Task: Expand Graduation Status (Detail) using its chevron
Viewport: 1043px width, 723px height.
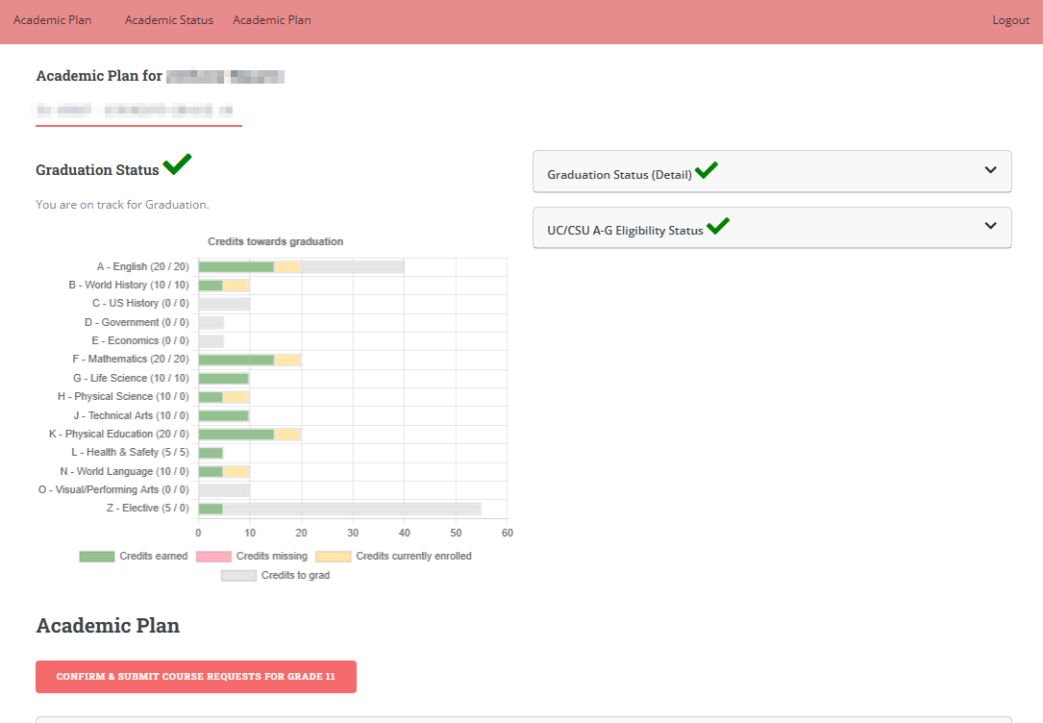Action: (991, 170)
